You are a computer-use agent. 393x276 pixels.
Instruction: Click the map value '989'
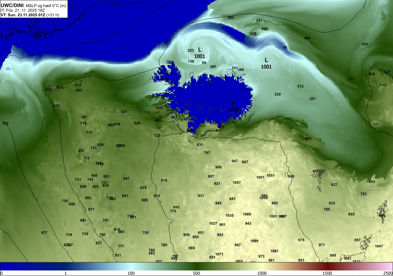click(291, 176)
